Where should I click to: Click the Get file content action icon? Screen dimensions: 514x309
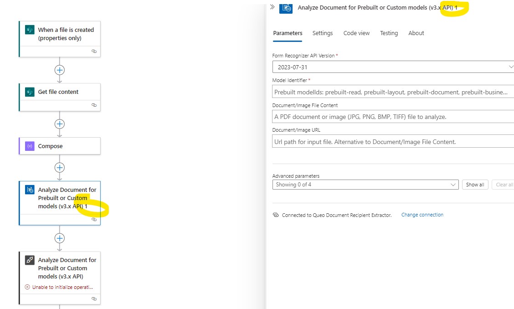(x=29, y=92)
